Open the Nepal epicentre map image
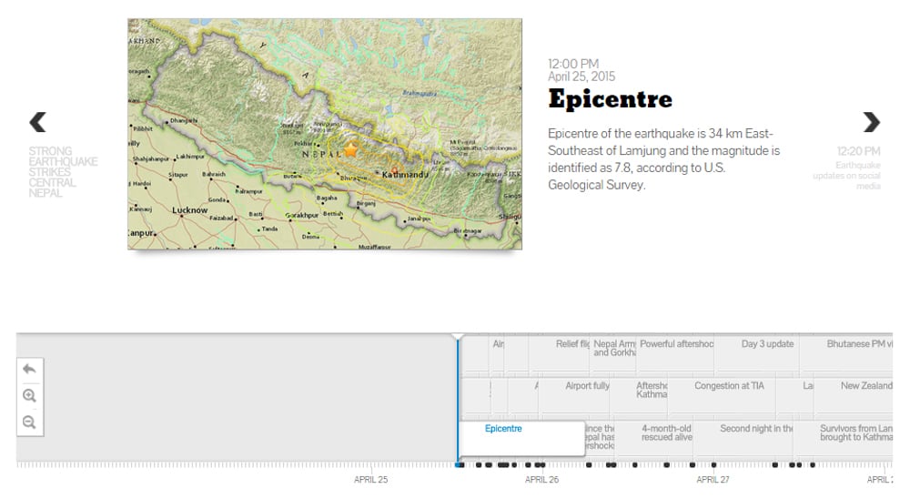The height and width of the screenshot is (499, 910). [x=325, y=134]
